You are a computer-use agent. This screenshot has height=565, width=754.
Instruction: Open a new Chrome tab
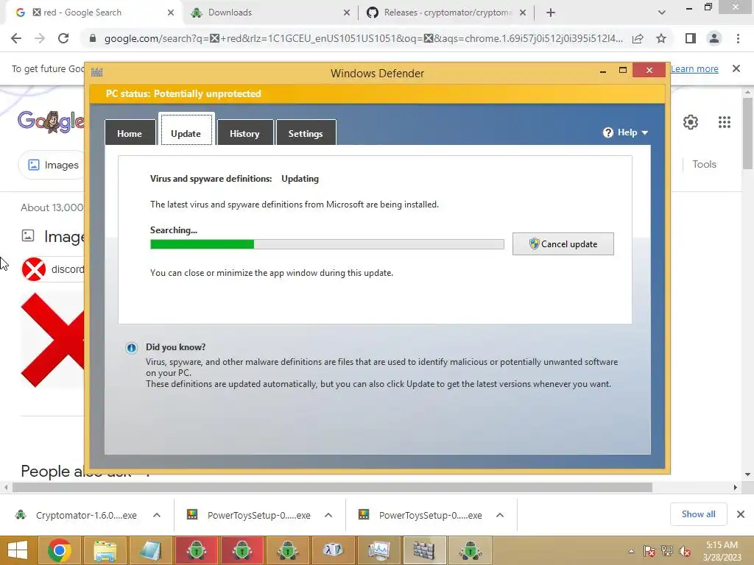pyautogui.click(x=551, y=13)
